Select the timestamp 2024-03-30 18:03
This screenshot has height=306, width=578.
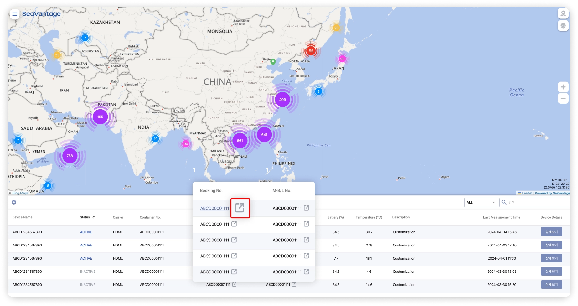(x=502, y=272)
